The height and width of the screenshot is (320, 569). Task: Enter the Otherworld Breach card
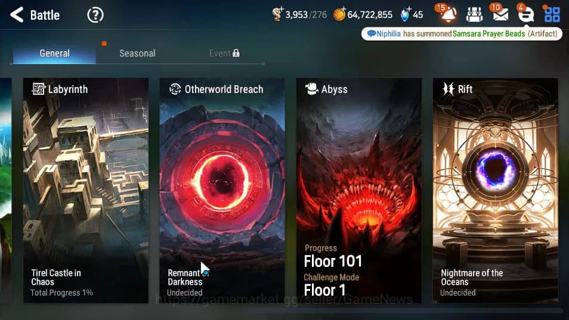(x=222, y=191)
